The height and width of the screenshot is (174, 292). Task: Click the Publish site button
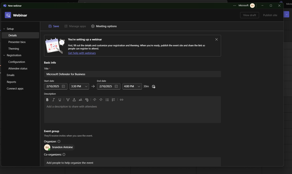coord(270,15)
